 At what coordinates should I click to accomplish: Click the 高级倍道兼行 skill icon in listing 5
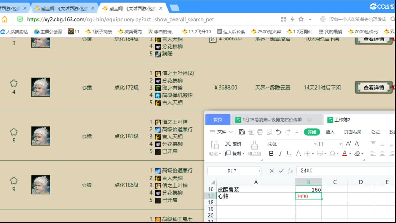(x=158, y=129)
